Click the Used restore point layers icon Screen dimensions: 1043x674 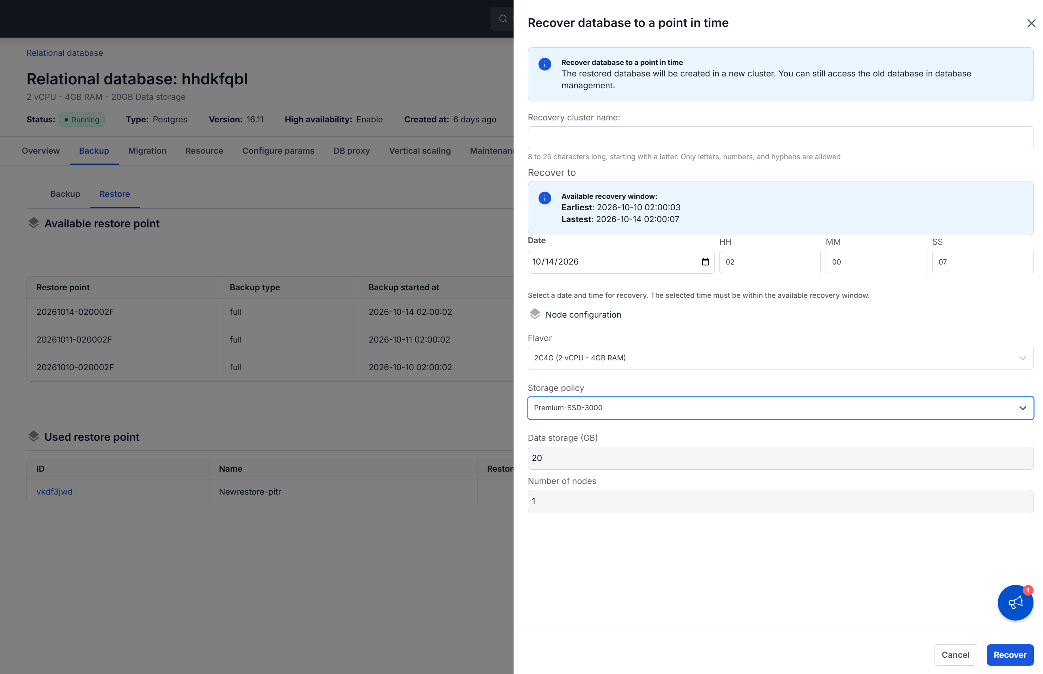tap(34, 436)
